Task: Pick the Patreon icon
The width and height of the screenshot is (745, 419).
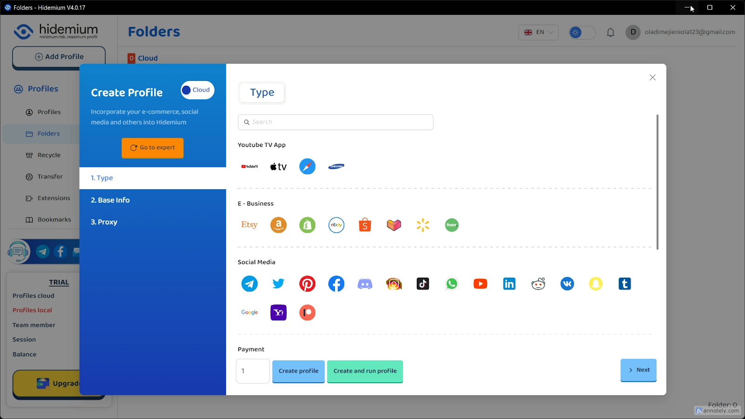Action: point(307,313)
